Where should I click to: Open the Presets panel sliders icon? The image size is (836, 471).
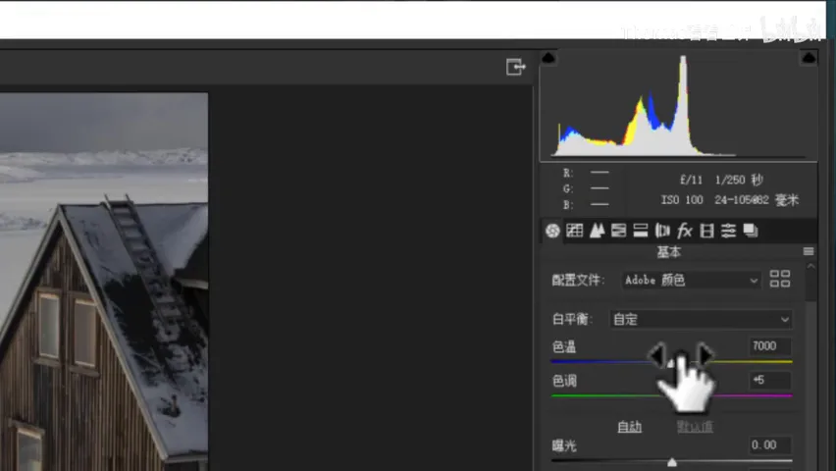[x=728, y=231]
